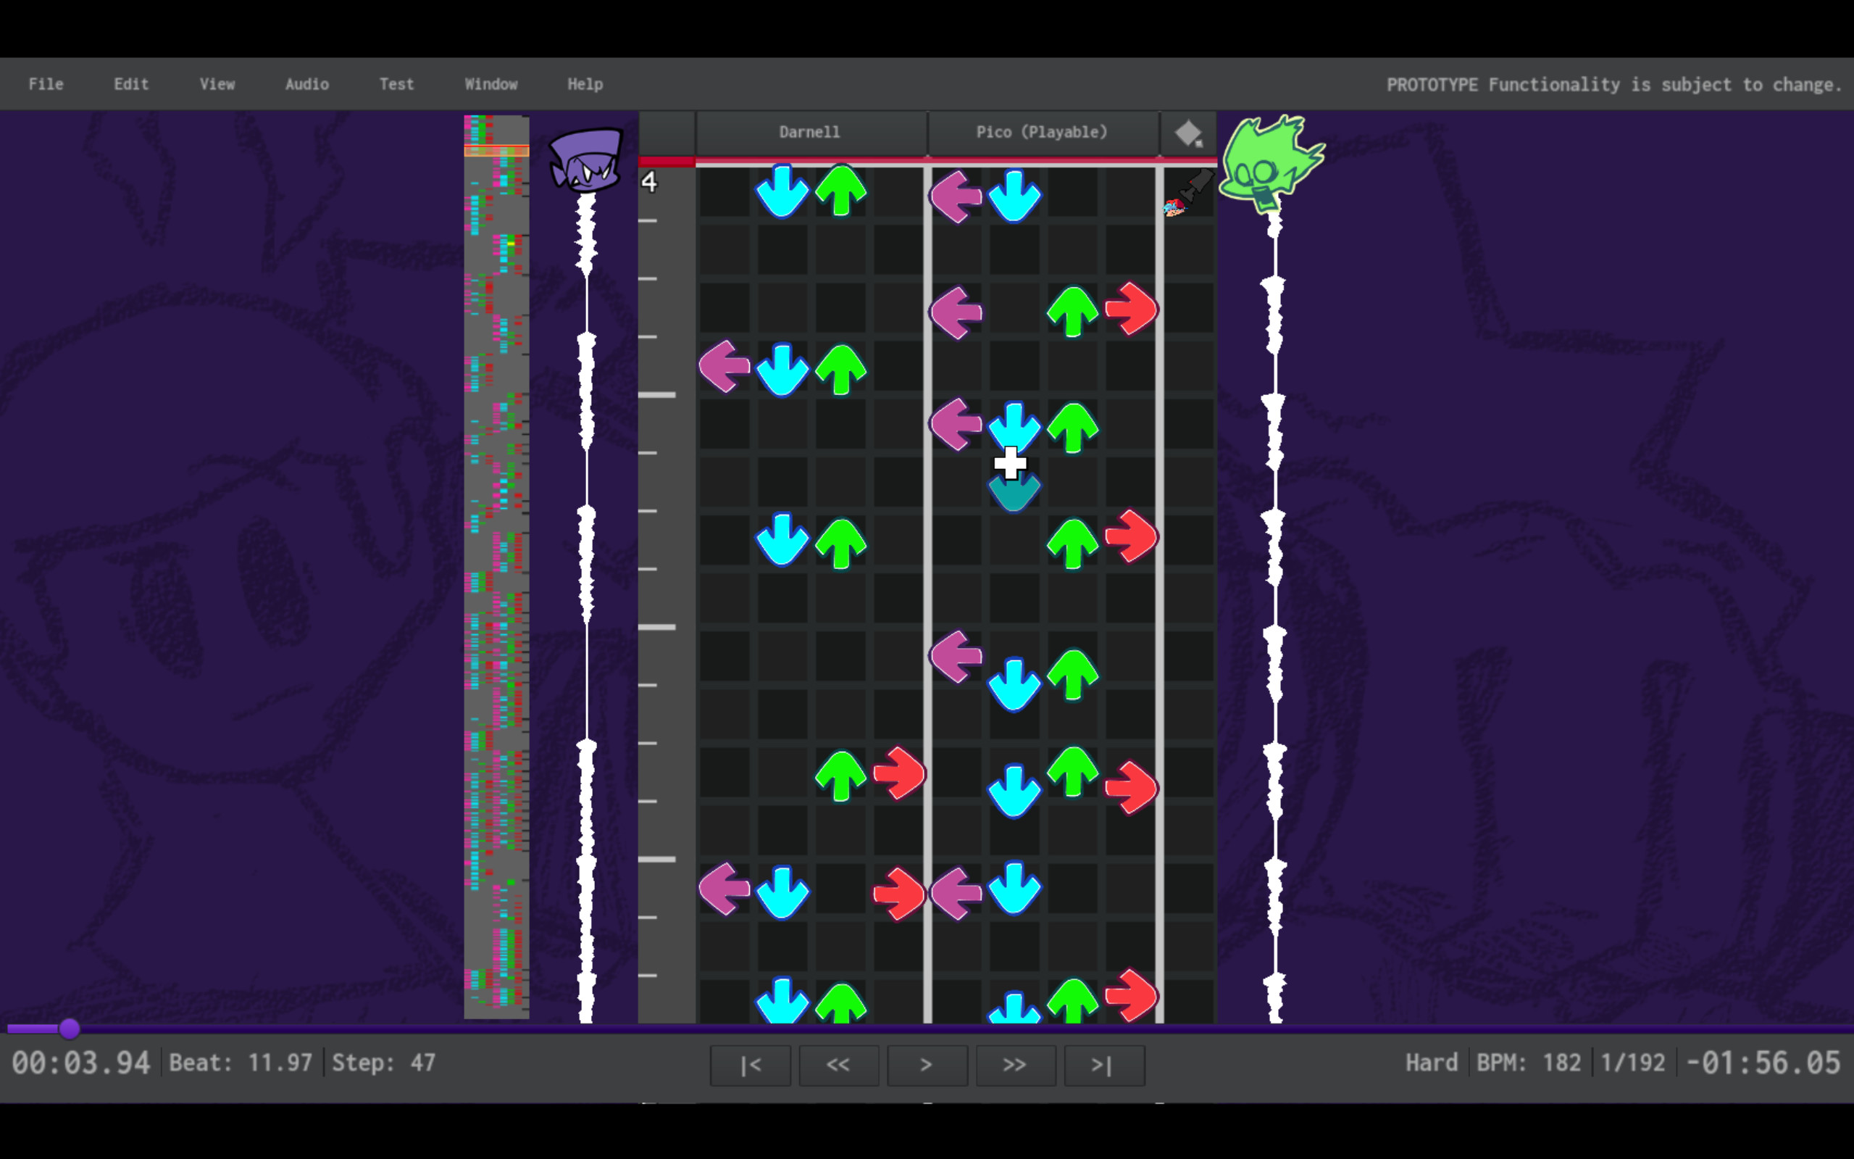Select Pico's green health icon
Viewport: 1854px width, 1159px height.
pyautogui.click(x=1271, y=162)
